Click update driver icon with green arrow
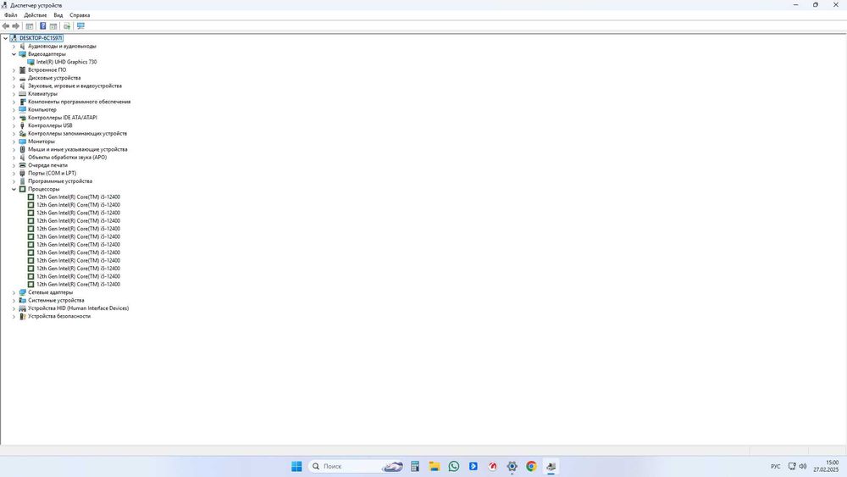This screenshot has height=477, width=847. point(67,26)
